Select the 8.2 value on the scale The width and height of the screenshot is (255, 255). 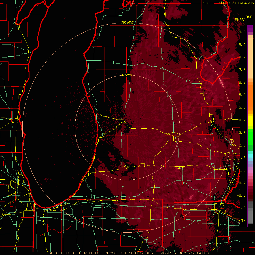(x=242, y=57)
